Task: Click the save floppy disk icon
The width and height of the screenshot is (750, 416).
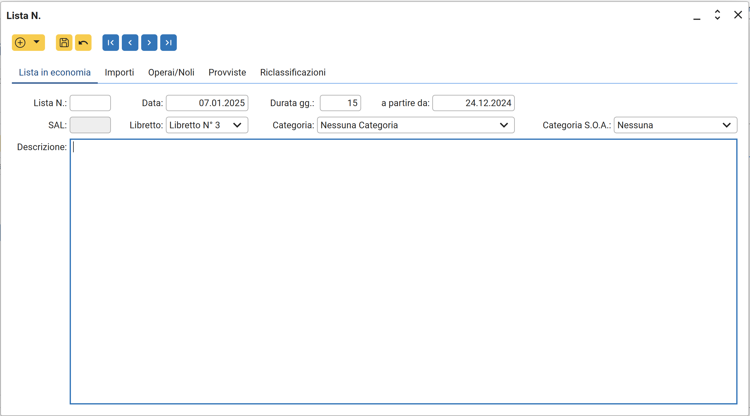Action: pos(64,42)
